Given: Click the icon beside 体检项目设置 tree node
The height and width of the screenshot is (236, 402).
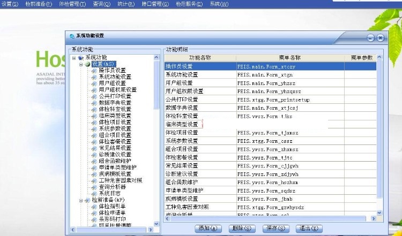Looking at the screenshot, I should pos(94,123).
